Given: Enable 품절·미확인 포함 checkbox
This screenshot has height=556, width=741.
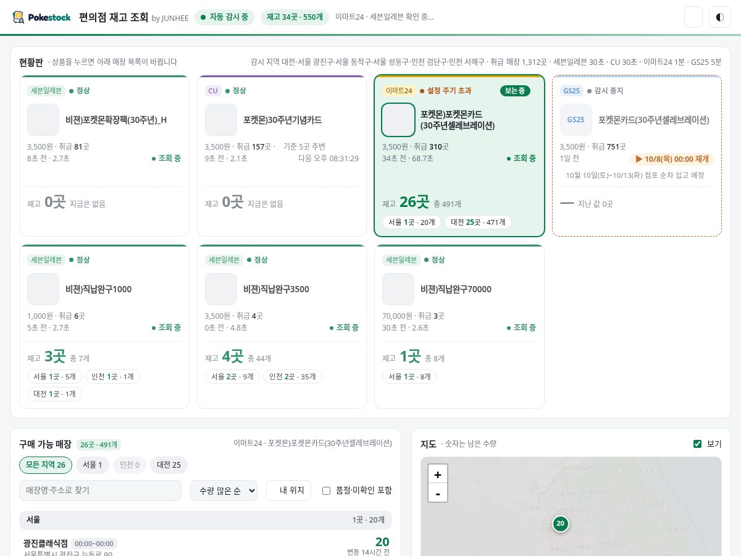Looking at the screenshot, I should point(327,491).
